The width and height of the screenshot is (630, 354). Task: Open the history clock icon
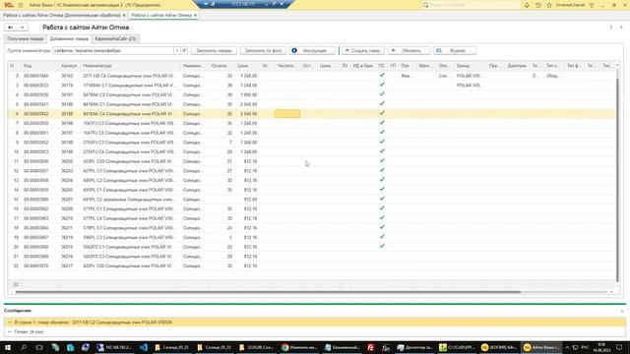click(x=538, y=5)
